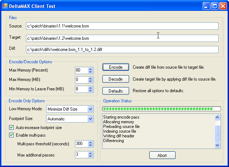The image size is (229, 167).
Task: Select the 'Preloading source file' log line
Action: point(122,127)
